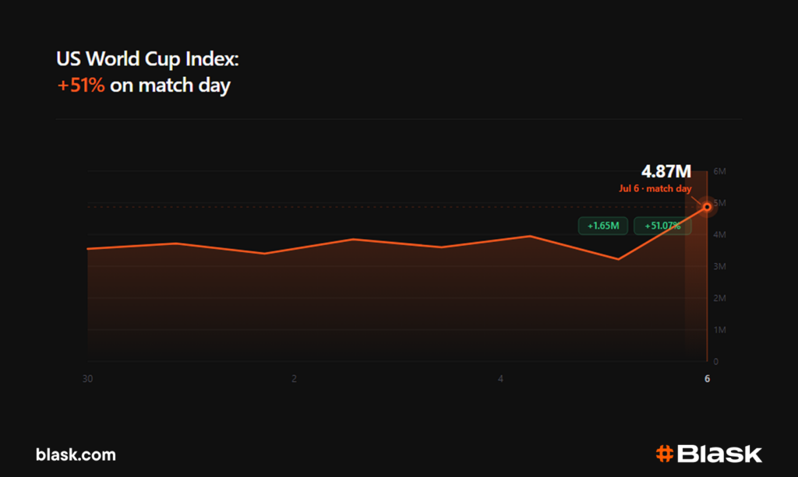Click the Blask hashtag logo icon
798x477 pixels.
[x=665, y=453]
